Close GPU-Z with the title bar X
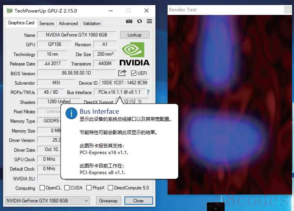This screenshot has width=294, height=211. pyautogui.click(x=146, y=11)
